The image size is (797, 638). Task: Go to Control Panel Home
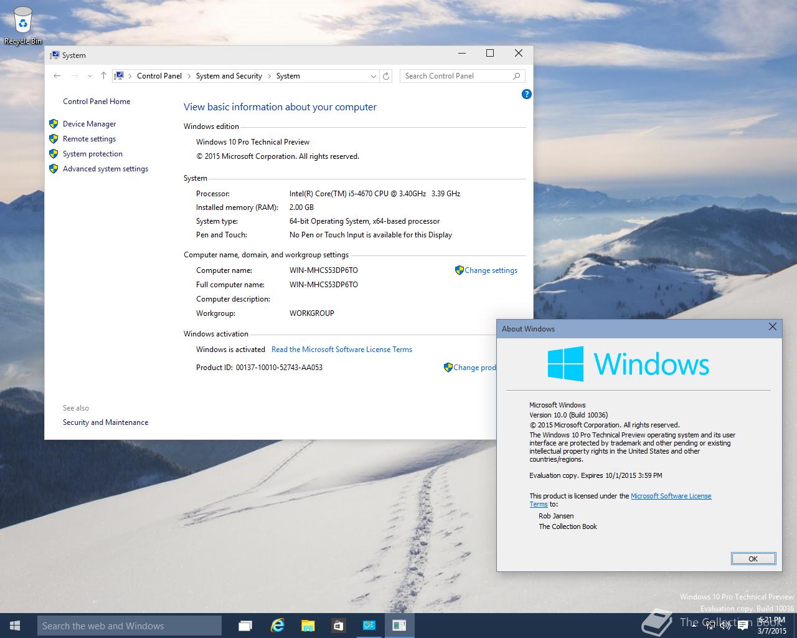[97, 102]
